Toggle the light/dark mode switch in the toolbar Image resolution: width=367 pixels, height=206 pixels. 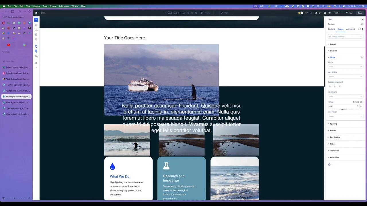pos(300,13)
